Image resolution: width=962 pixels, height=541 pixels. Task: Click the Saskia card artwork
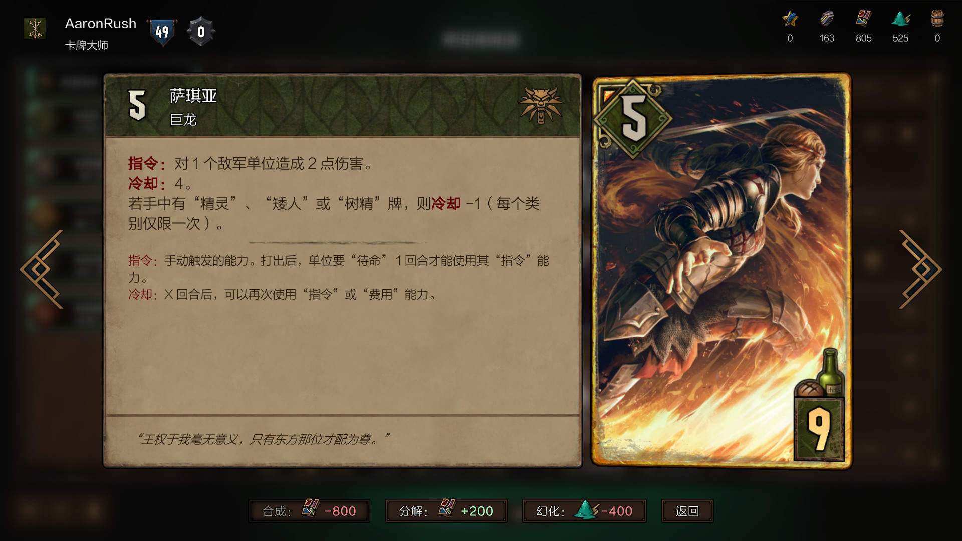[x=722, y=270]
